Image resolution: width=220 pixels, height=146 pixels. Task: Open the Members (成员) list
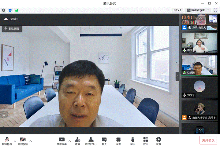(91, 141)
